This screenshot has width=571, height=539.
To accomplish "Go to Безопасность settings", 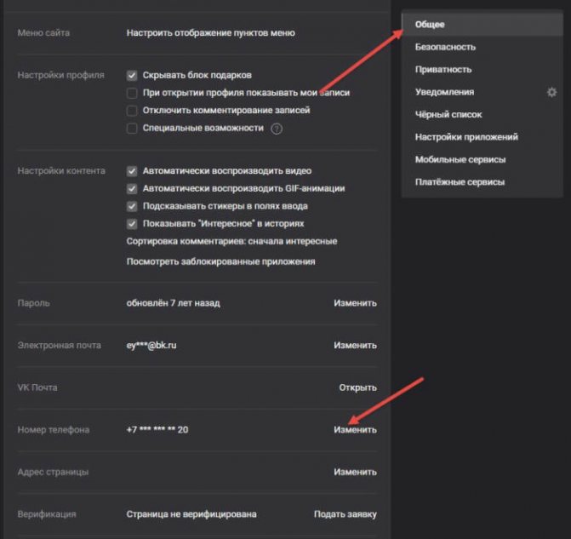I will coord(482,47).
